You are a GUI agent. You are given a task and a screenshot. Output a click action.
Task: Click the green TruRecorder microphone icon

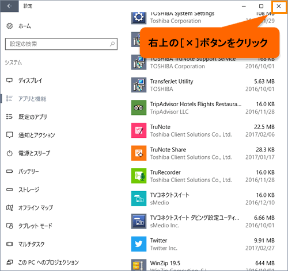[139, 176]
